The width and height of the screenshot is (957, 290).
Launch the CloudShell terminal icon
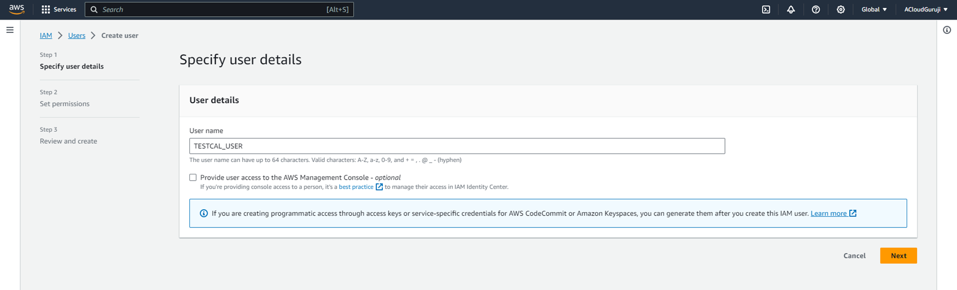point(766,10)
